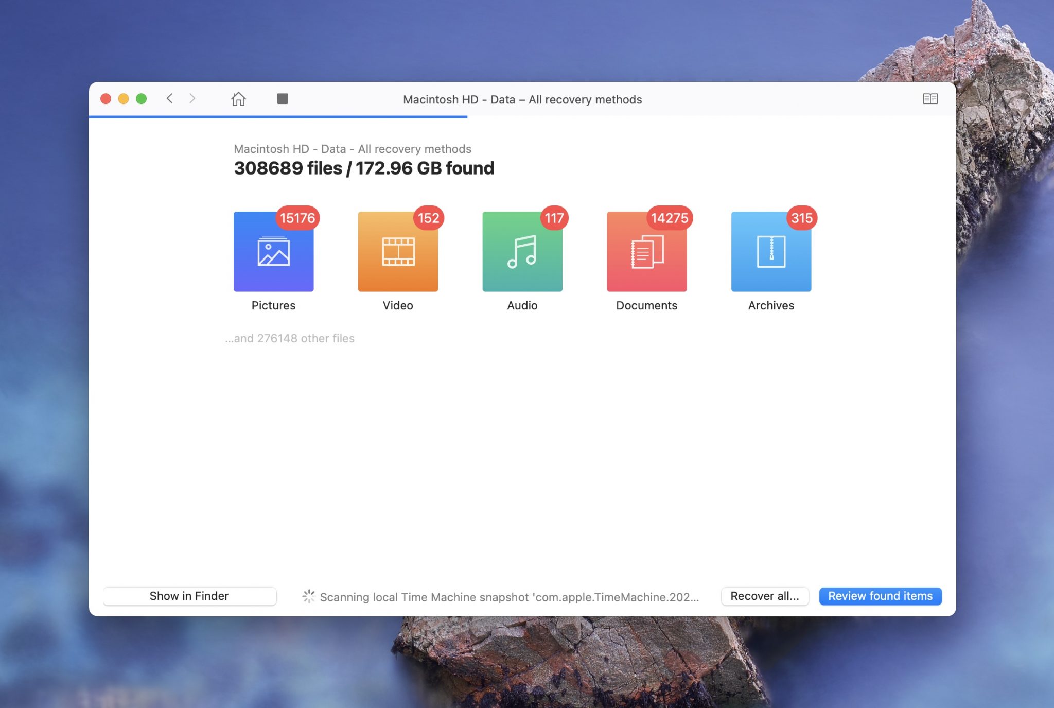
Task: Click the Time Machine scanning status text
Action: (x=509, y=597)
